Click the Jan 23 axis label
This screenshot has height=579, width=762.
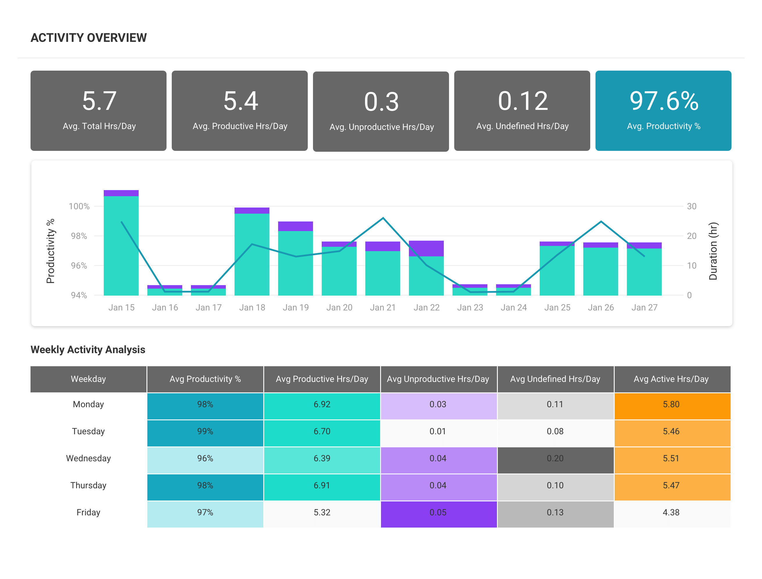[x=470, y=308]
